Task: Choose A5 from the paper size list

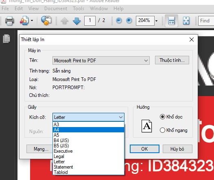Action: tap(88, 135)
